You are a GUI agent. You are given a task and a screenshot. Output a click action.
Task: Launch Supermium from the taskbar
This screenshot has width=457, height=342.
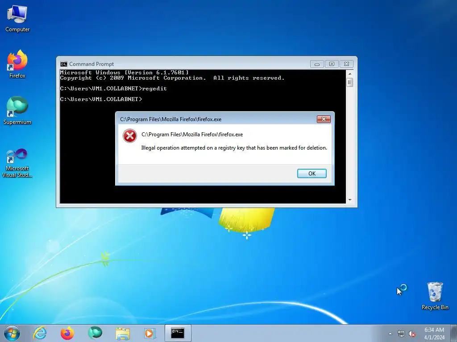(x=95, y=333)
